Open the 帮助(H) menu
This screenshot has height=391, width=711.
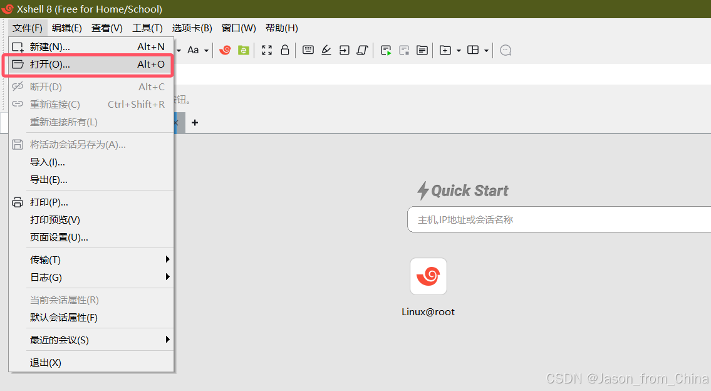point(282,28)
